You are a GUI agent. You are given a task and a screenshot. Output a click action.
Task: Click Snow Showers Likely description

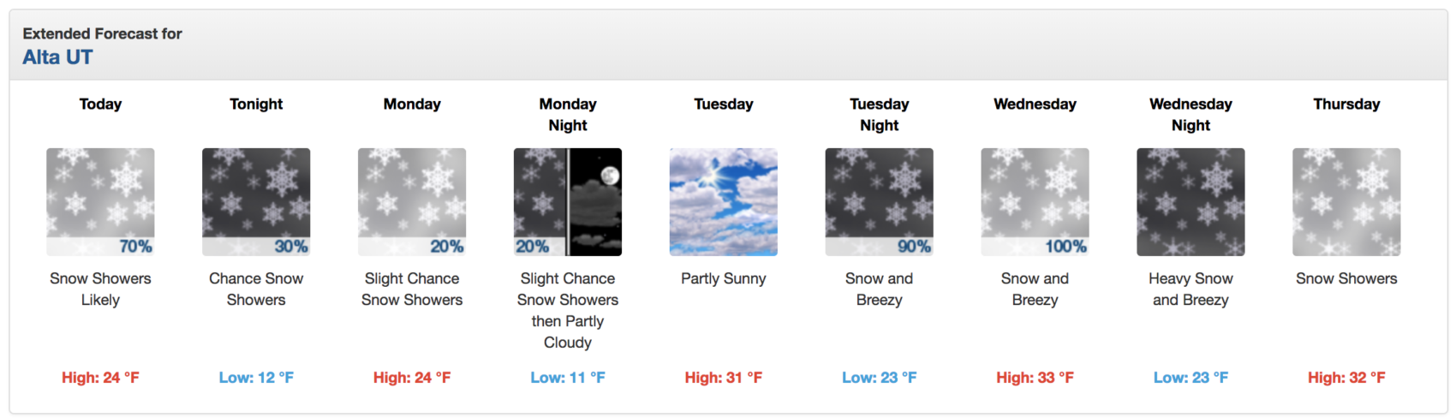click(100, 290)
